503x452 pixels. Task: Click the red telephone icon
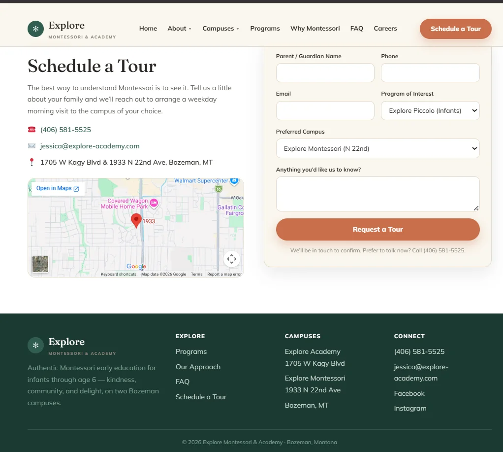31,130
